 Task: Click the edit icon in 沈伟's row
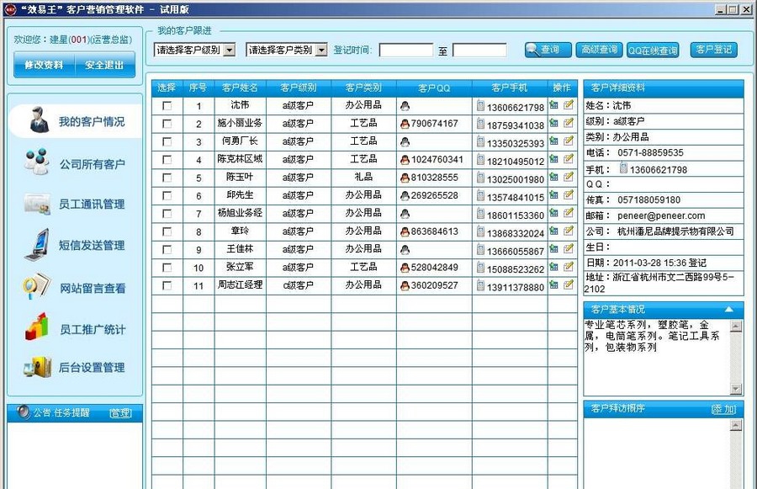coord(569,104)
